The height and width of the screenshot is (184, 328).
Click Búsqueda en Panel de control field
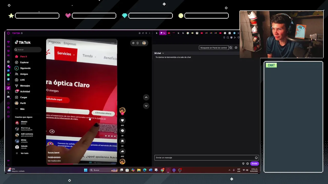(213, 48)
